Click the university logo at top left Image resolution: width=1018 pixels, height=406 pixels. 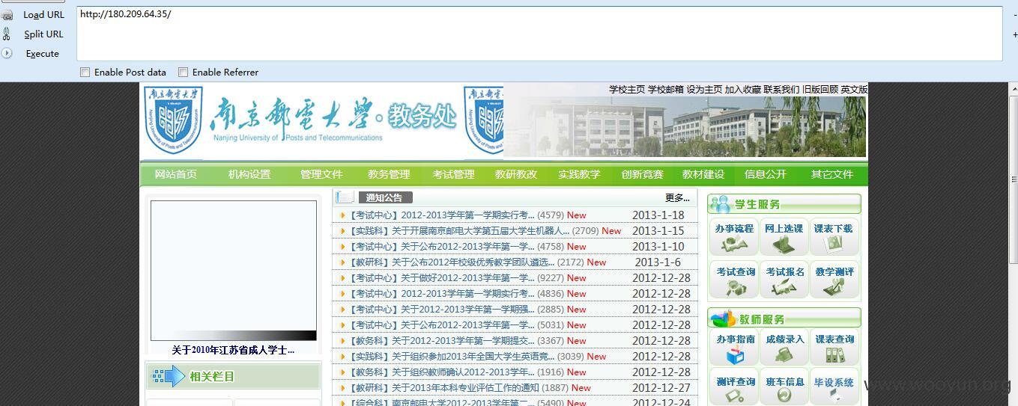tap(173, 122)
